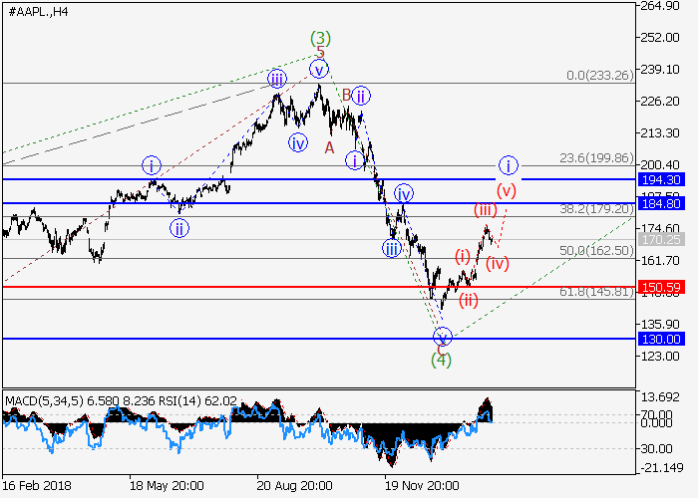Click the 19 Nov 20:00 date label
The width and height of the screenshot is (698, 498).
click(422, 485)
